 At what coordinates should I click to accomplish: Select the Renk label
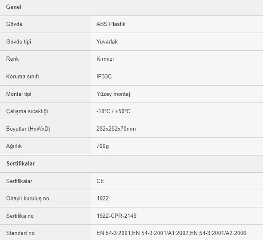pos(12,59)
